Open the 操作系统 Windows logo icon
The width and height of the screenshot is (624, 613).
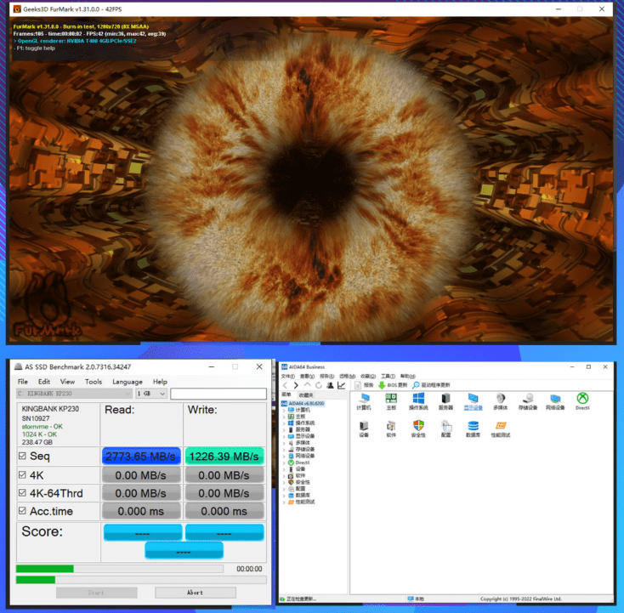417,399
